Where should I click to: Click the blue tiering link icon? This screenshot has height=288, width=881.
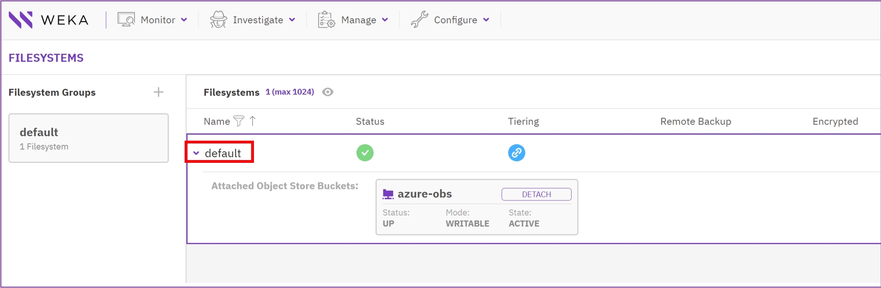(516, 153)
